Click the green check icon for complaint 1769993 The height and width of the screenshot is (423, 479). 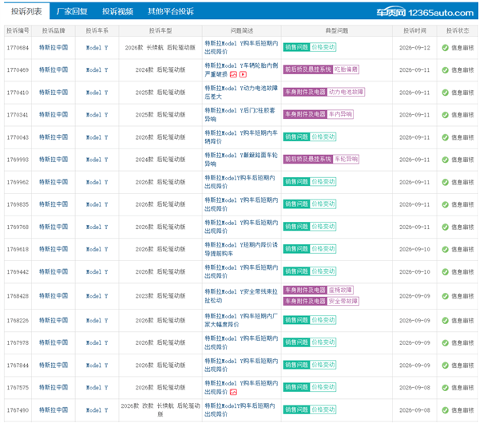point(445,160)
